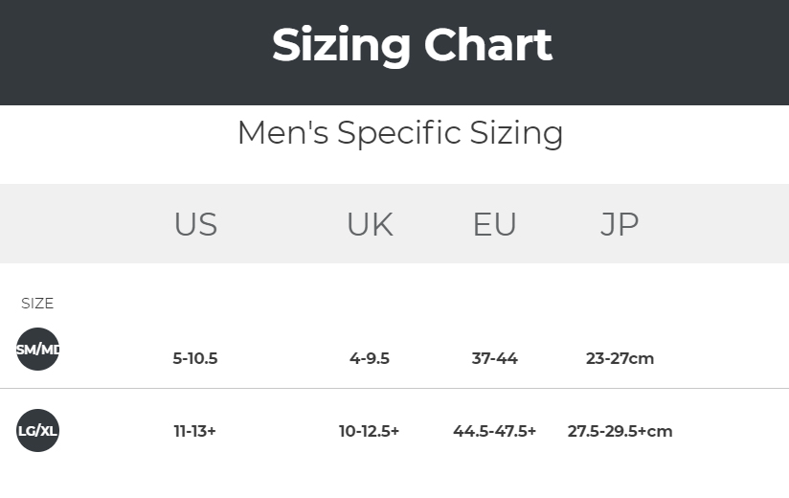This screenshot has height=498, width=789.
Task: Select the JP column header
Action: (620, 224)
